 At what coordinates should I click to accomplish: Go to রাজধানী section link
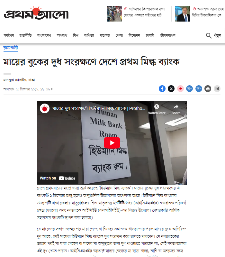(11, 48)
